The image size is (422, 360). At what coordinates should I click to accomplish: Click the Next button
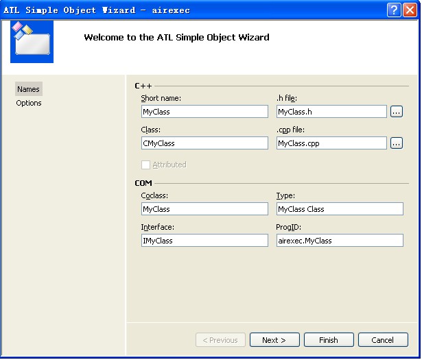point(273,340)
